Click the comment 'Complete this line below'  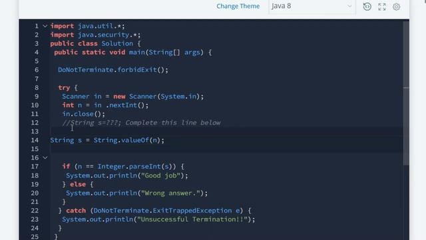point(173,123)
